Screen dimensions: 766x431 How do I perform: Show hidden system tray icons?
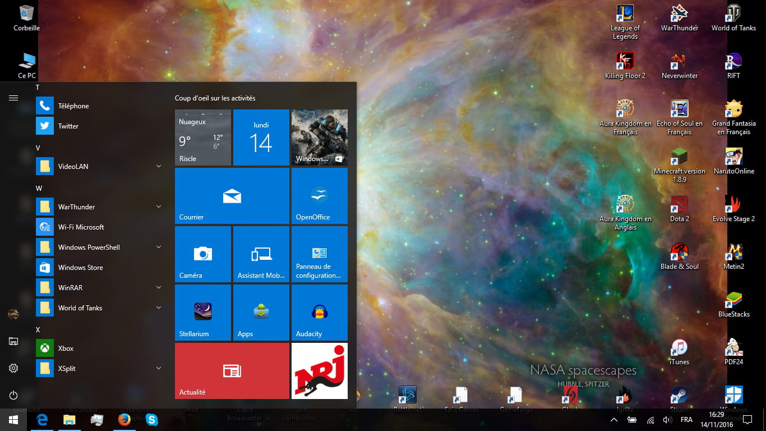(614, 420)
